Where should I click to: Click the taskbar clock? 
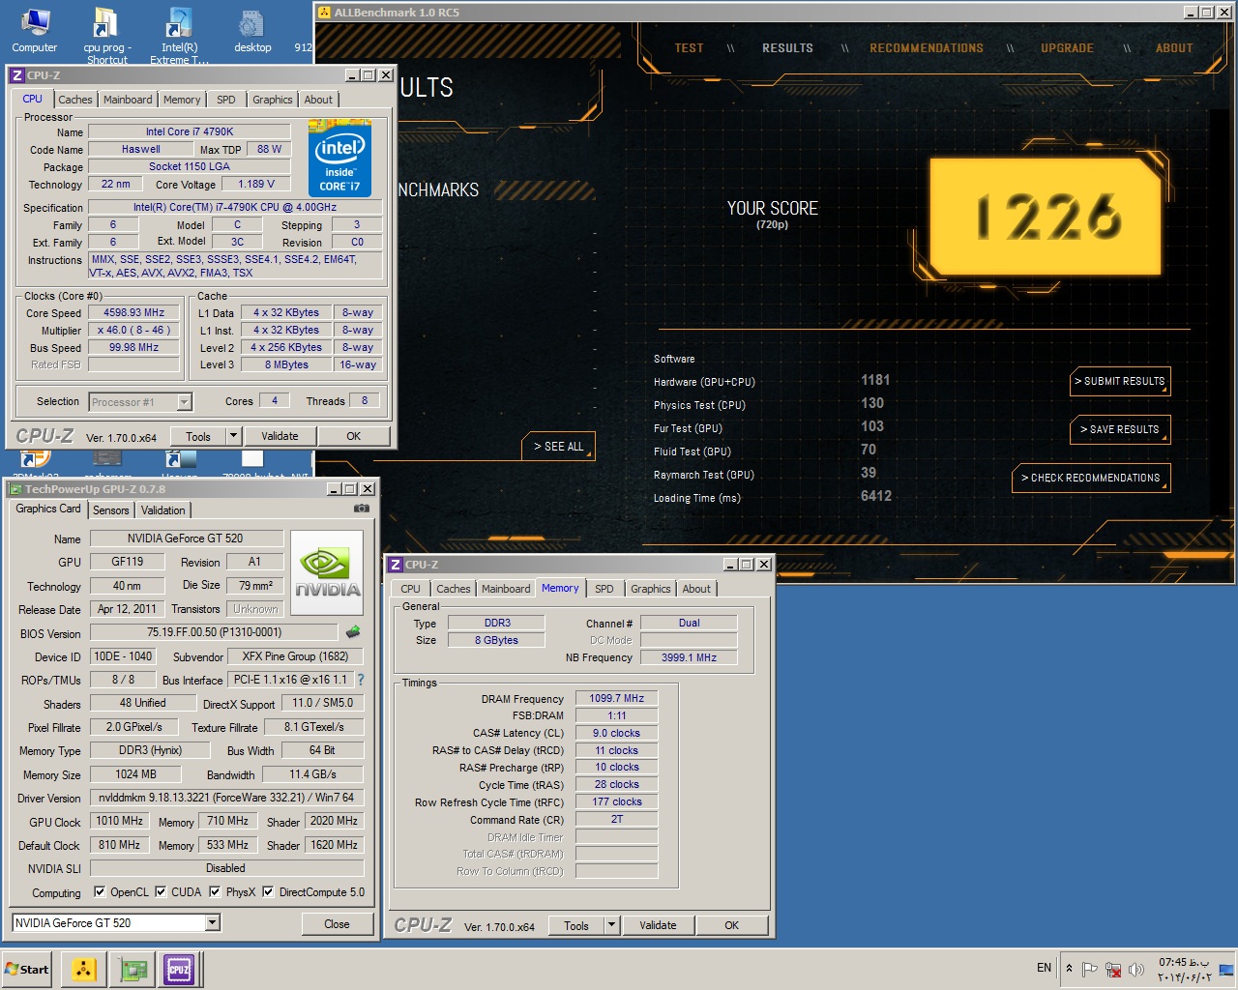1185,969
